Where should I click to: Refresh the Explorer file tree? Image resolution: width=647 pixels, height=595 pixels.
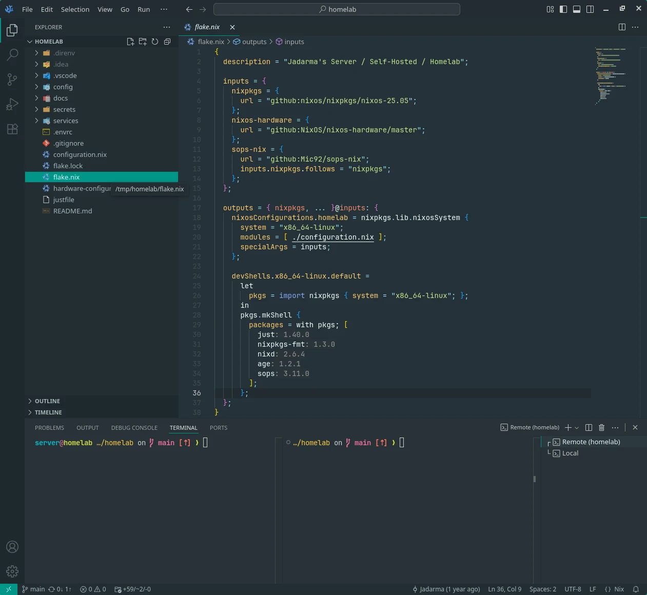tap(155, 42)
